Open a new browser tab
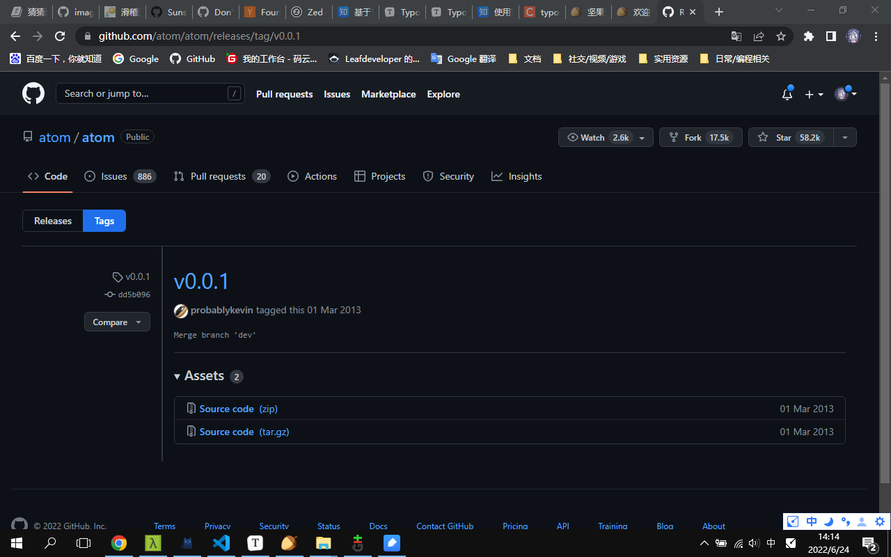Screen dimensions: 891x557 click(719, 12)
